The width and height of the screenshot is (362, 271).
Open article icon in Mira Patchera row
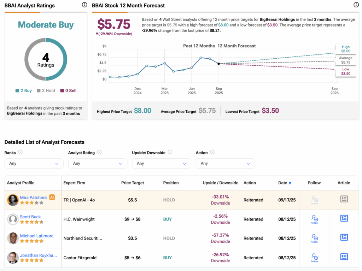pyautogui.click(x=344, y=200)
